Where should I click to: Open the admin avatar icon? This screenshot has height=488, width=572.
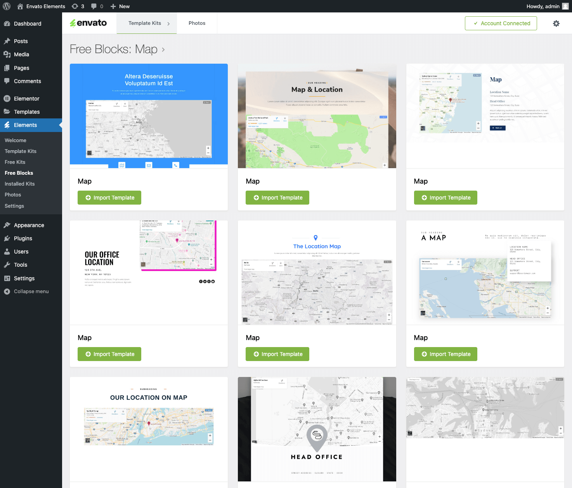pyautogui.click(x=565, y=6)
